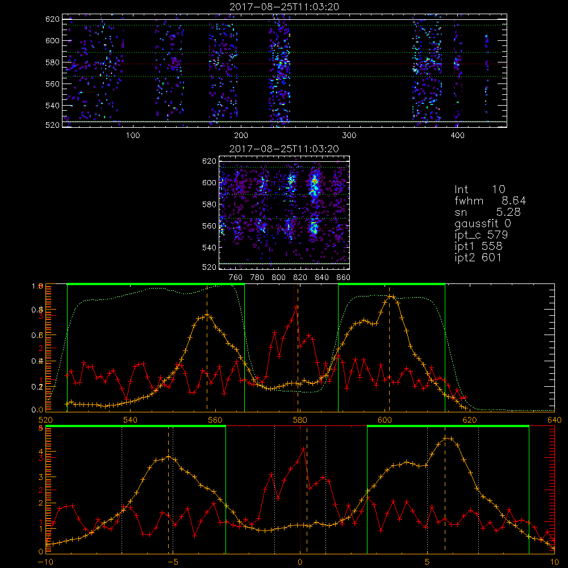The image size is (568, 568).
Task: Click x-axis tick 760 on middle image
Action: click(x=236, y=278)
